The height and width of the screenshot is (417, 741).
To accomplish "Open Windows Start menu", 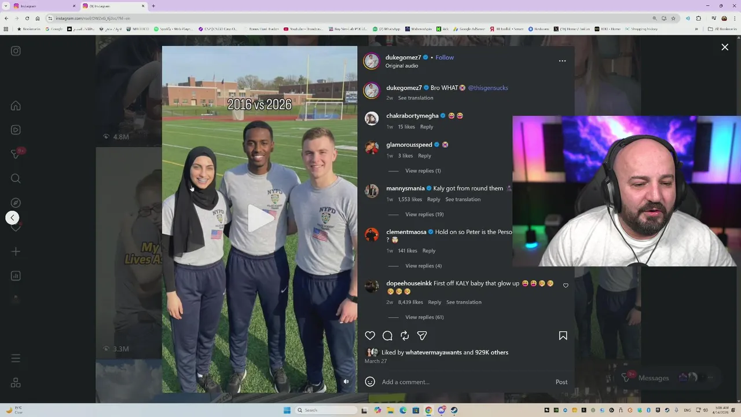I will 287,410.
